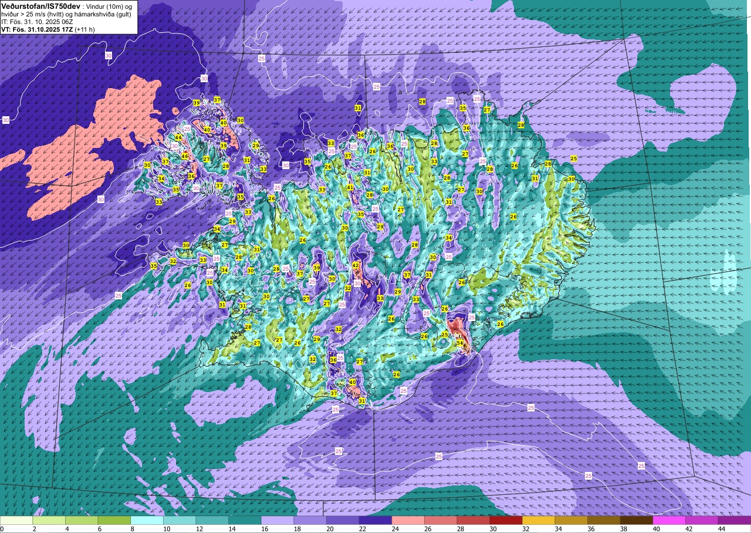Screen dimensions: 751x533
Task: Pick the pale lavender 16–18 legend swatch
Action: tap(278, 520)
